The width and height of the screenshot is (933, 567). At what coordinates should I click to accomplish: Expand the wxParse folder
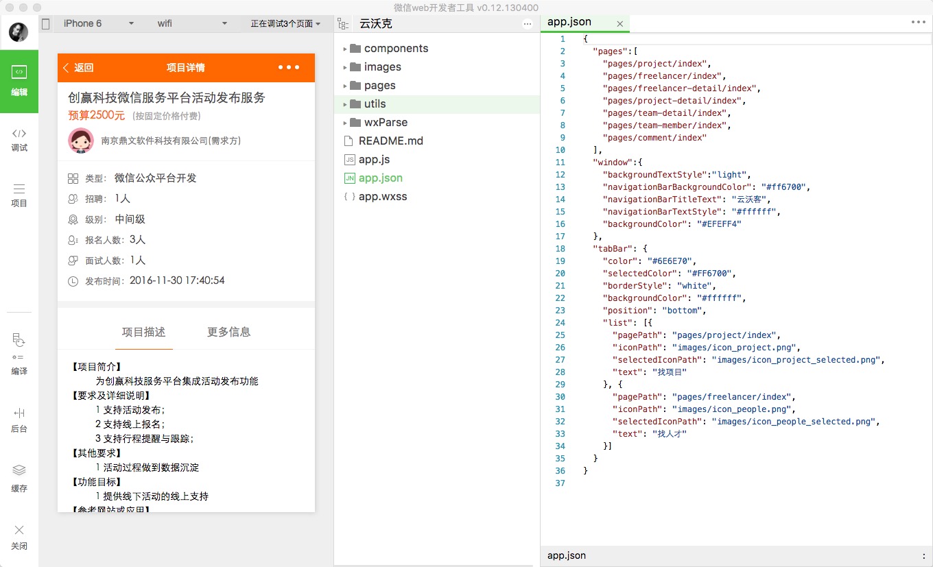click(345, 123)
